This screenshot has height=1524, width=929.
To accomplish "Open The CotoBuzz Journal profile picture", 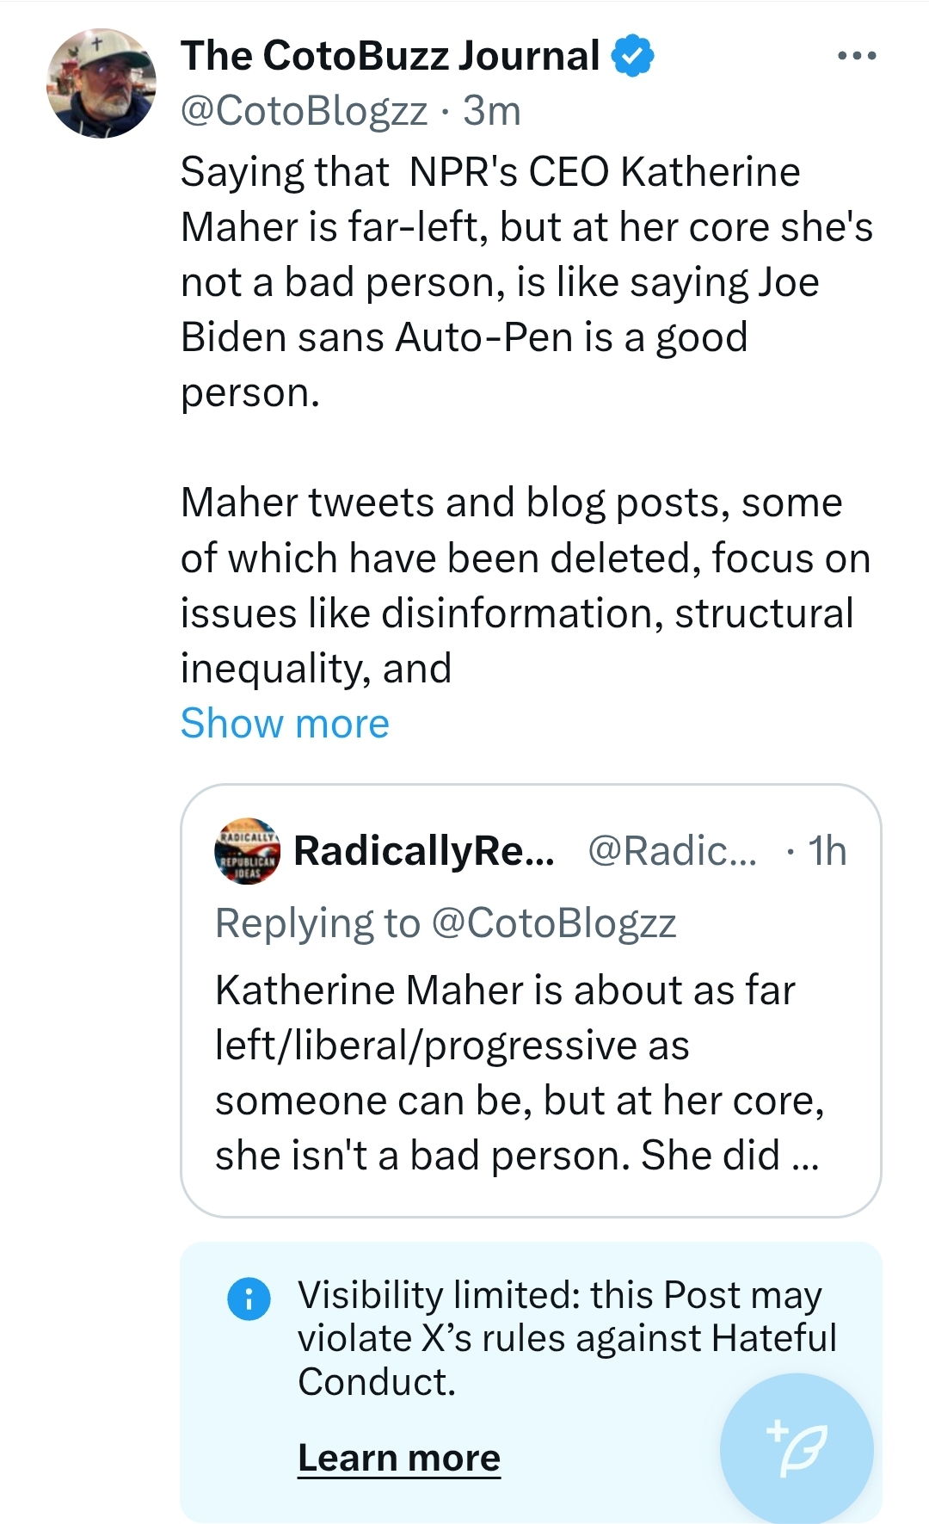I will point(102,83).
